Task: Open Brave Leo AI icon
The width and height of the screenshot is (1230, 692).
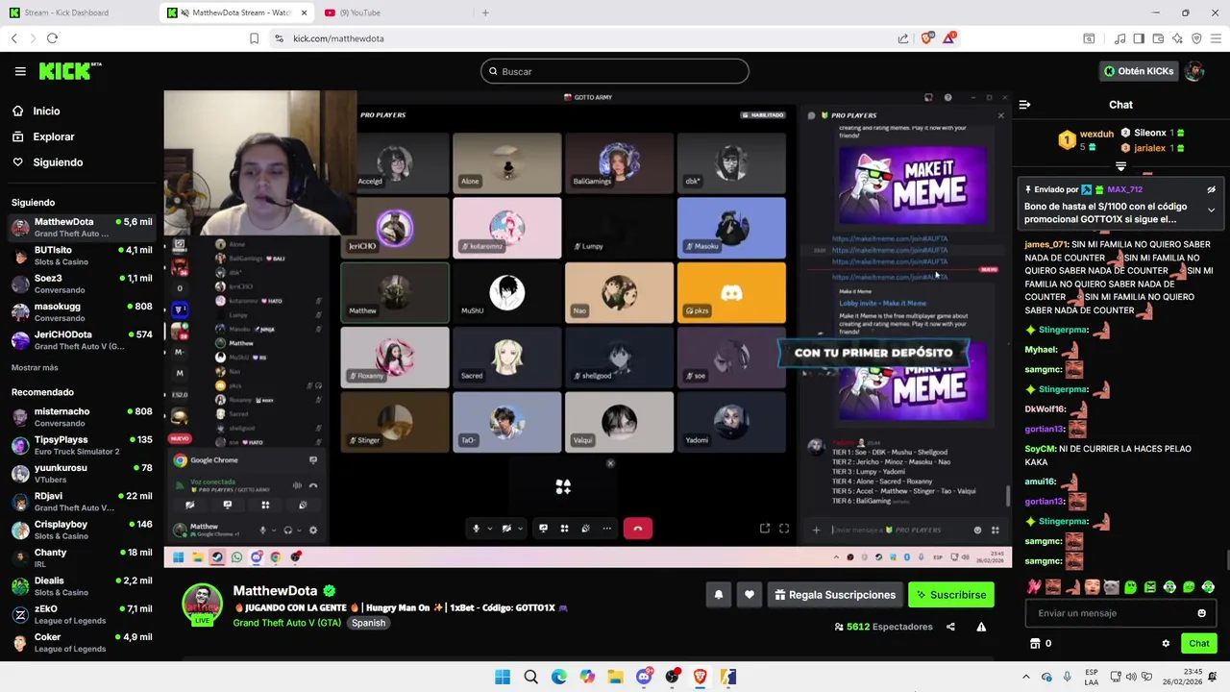Action: click(1177, 38)
